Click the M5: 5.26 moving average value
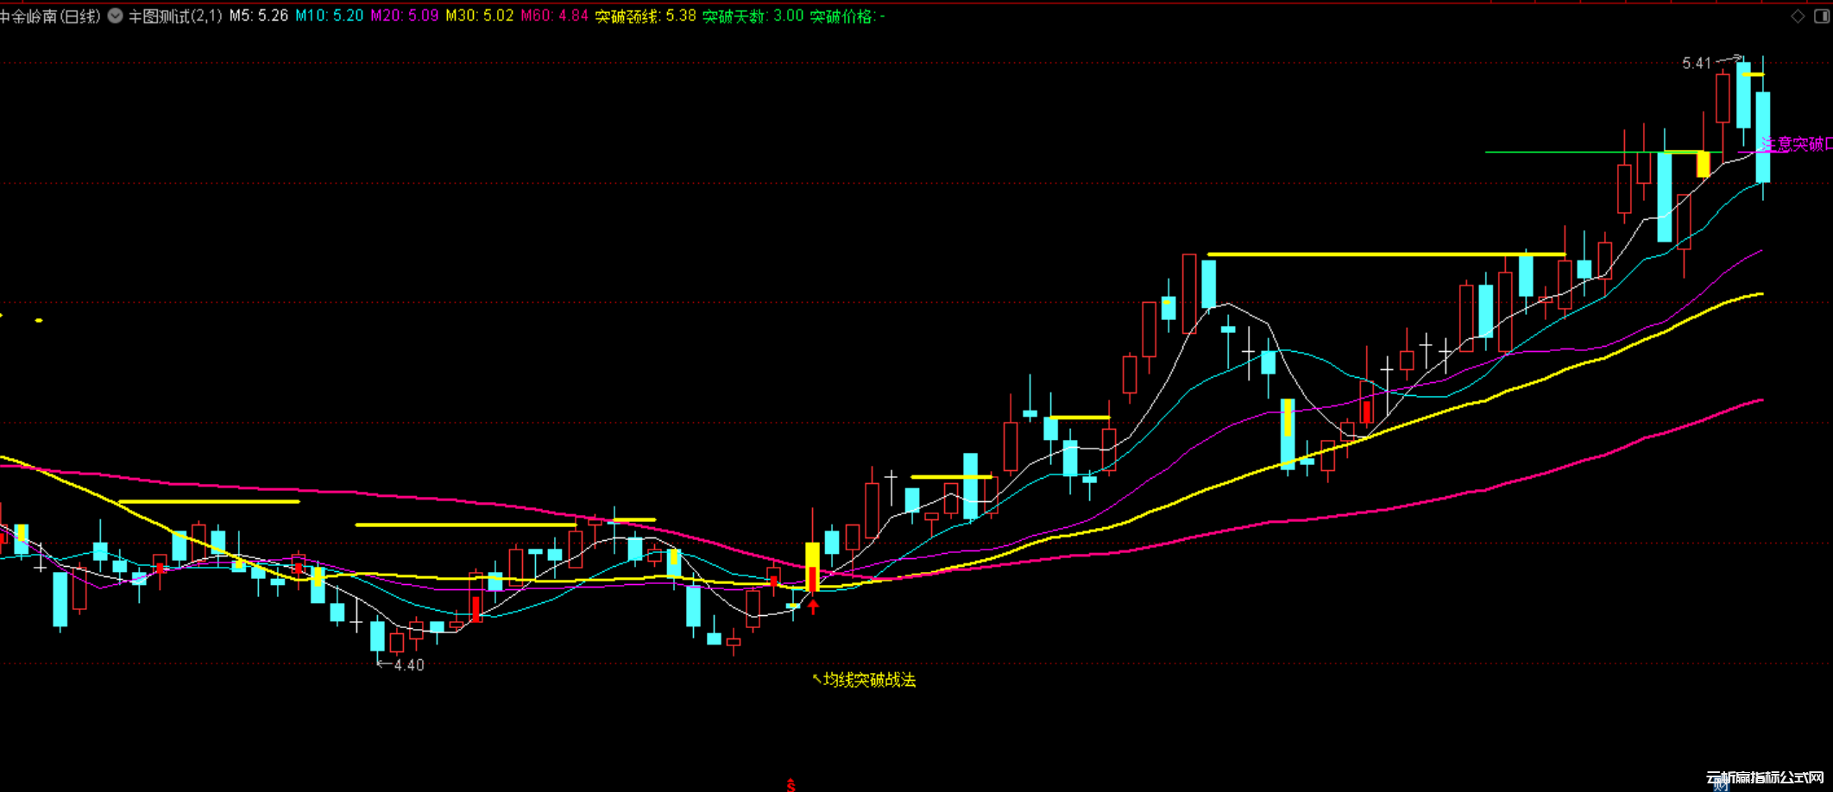Screen dimensions: 1833x792 pyautogui.click(x=258, y=16)
